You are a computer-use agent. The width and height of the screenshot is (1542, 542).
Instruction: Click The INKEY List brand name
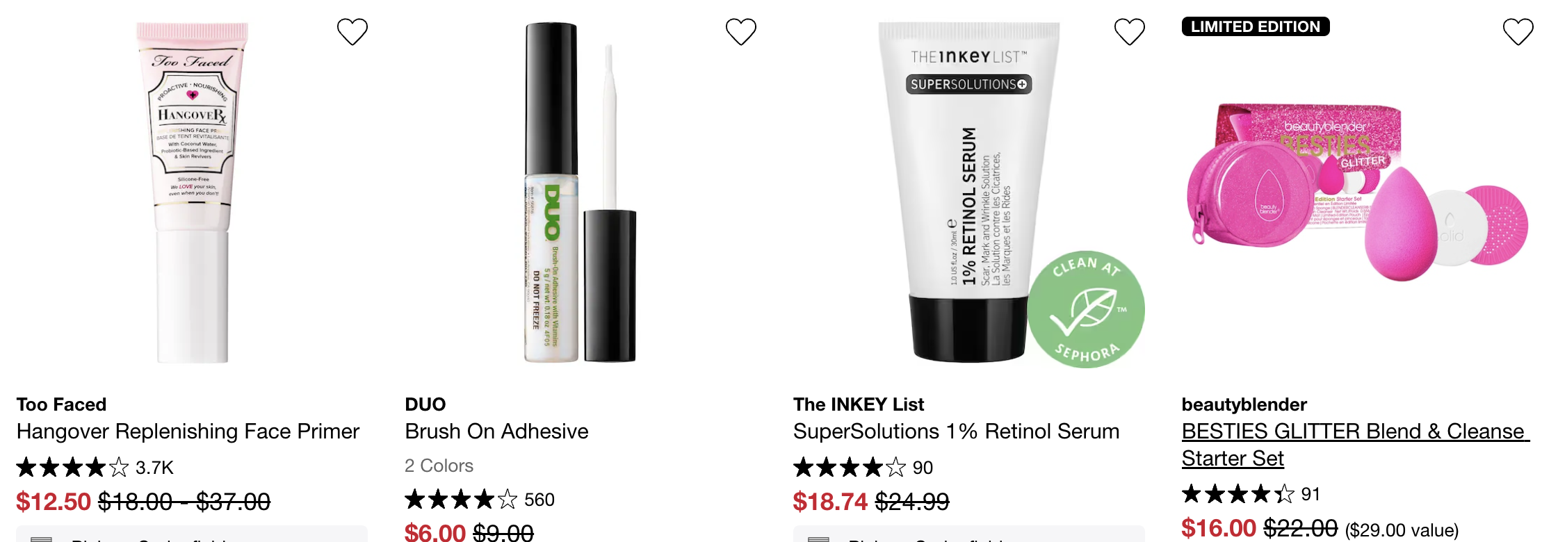click(x=859, y=404)
